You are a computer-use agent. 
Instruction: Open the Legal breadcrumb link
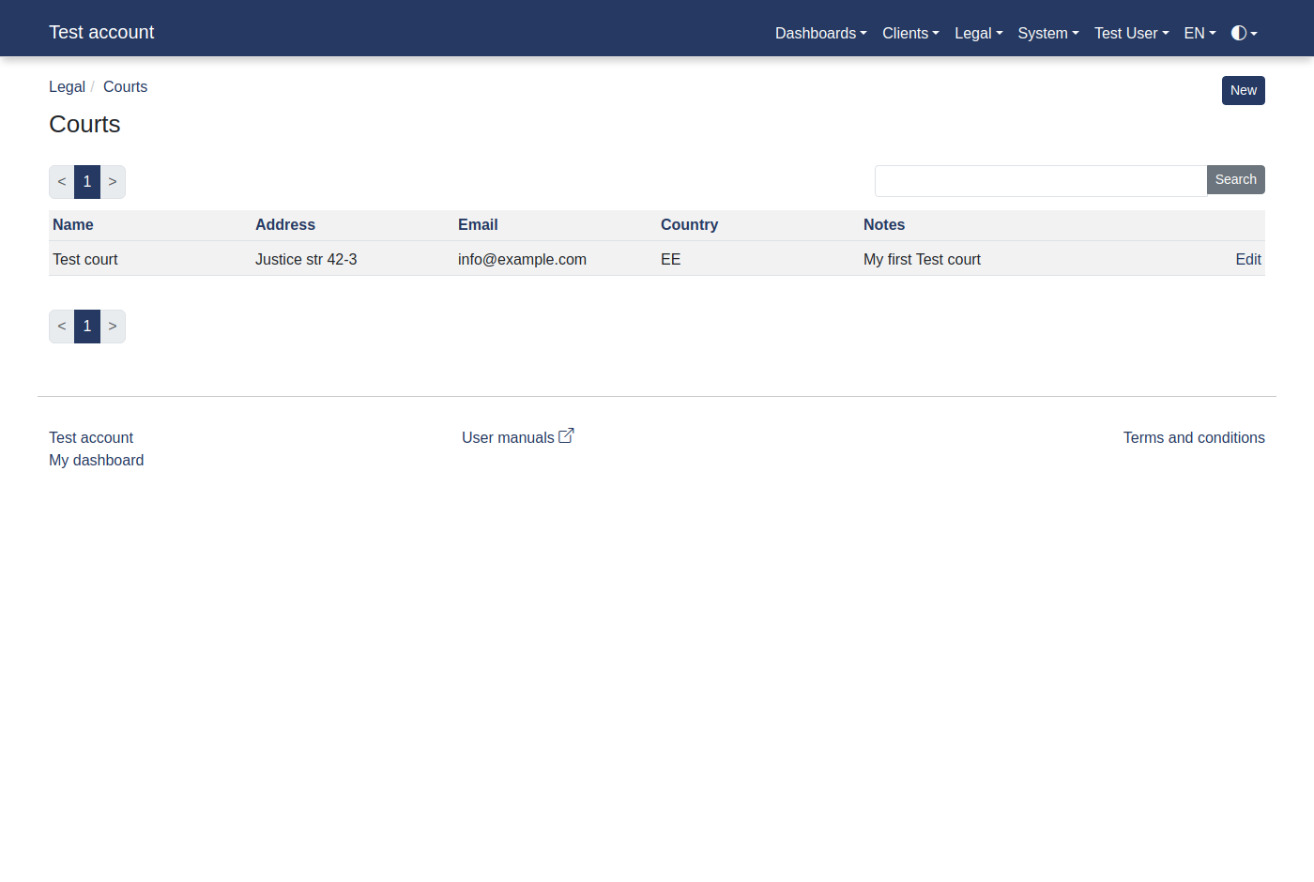[67, 86]
